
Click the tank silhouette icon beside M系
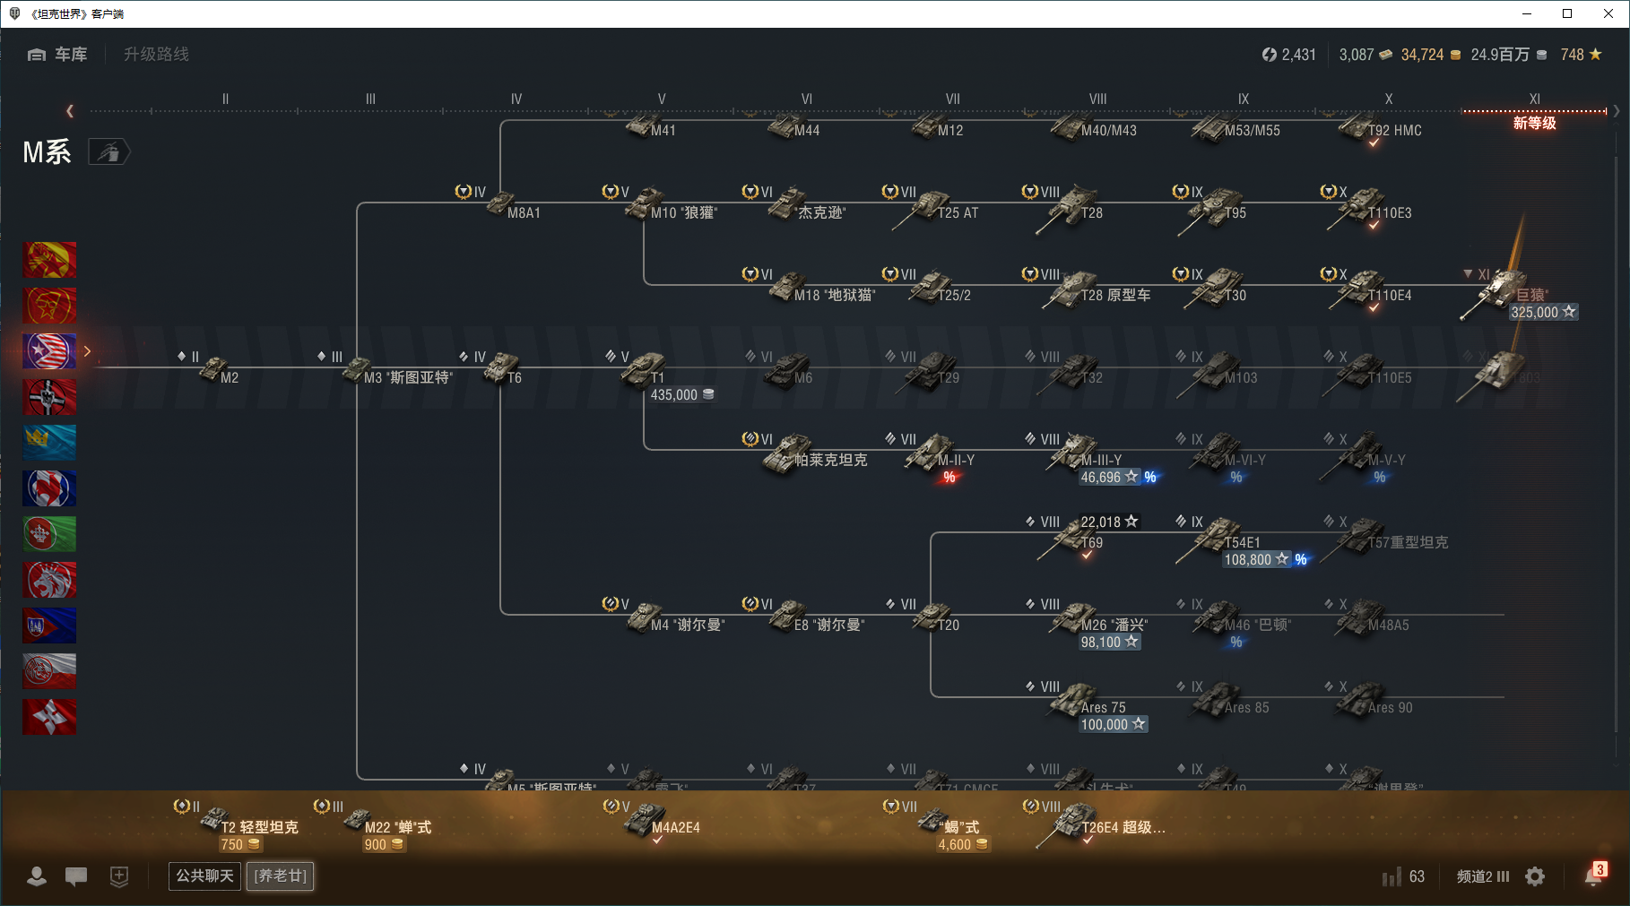tap(109, 152)
